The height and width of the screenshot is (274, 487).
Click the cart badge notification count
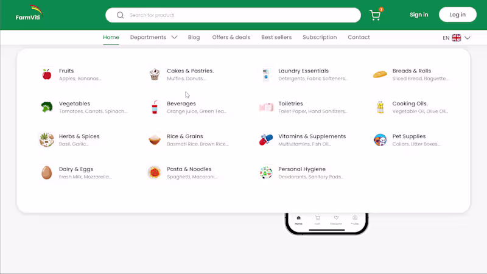point(381,9)
